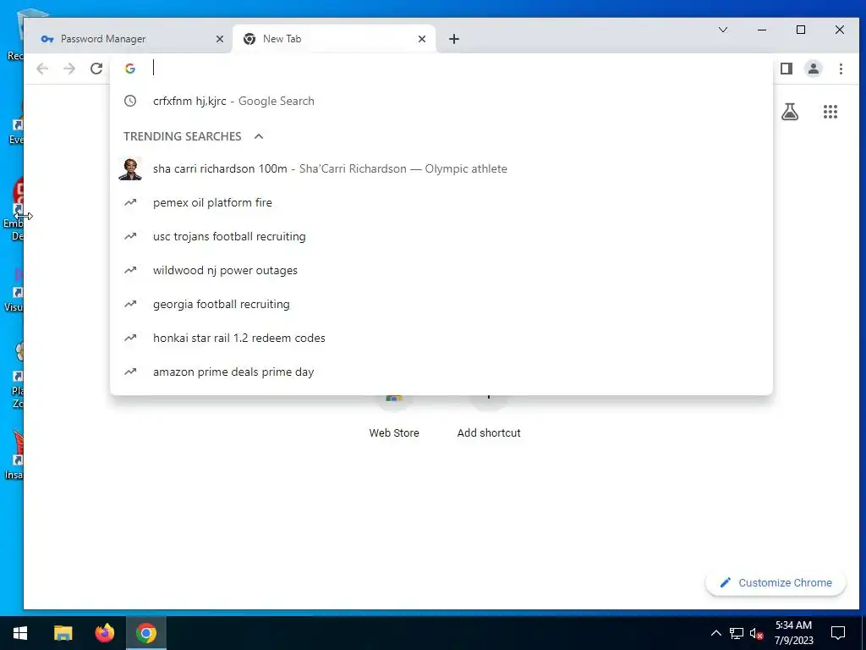Choose georgia football recruiting suggestion
The height and width of the screenshot is (650, 866).
441,304
